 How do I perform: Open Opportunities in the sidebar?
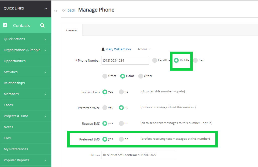tap(26, 61)
